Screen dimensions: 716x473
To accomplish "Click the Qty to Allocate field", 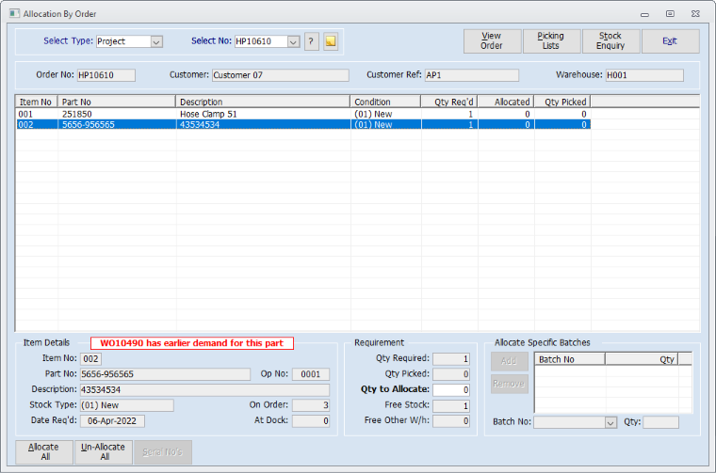I will pyautogui.click(x=450, y=389).
